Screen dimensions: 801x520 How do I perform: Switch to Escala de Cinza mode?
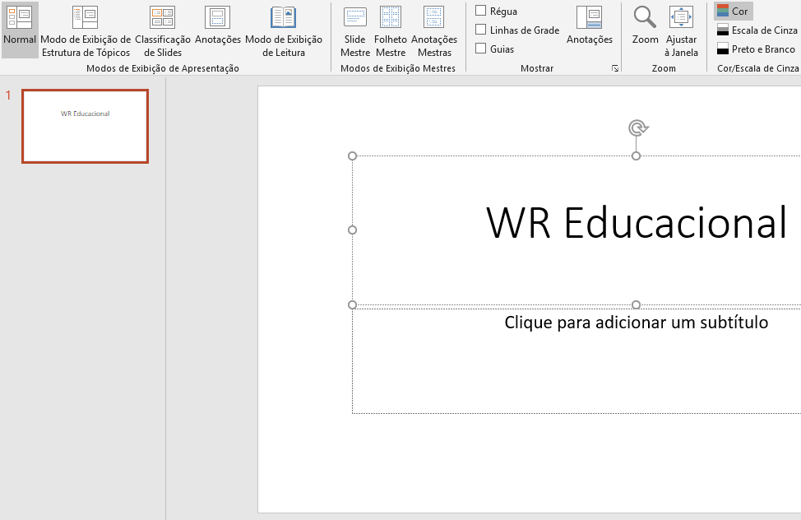[x=757, y=30]
